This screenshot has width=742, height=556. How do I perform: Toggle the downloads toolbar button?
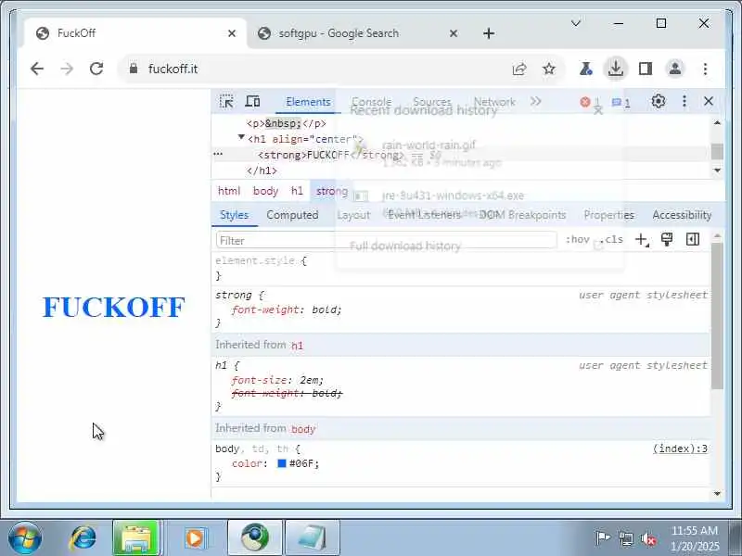click(616, 69)
